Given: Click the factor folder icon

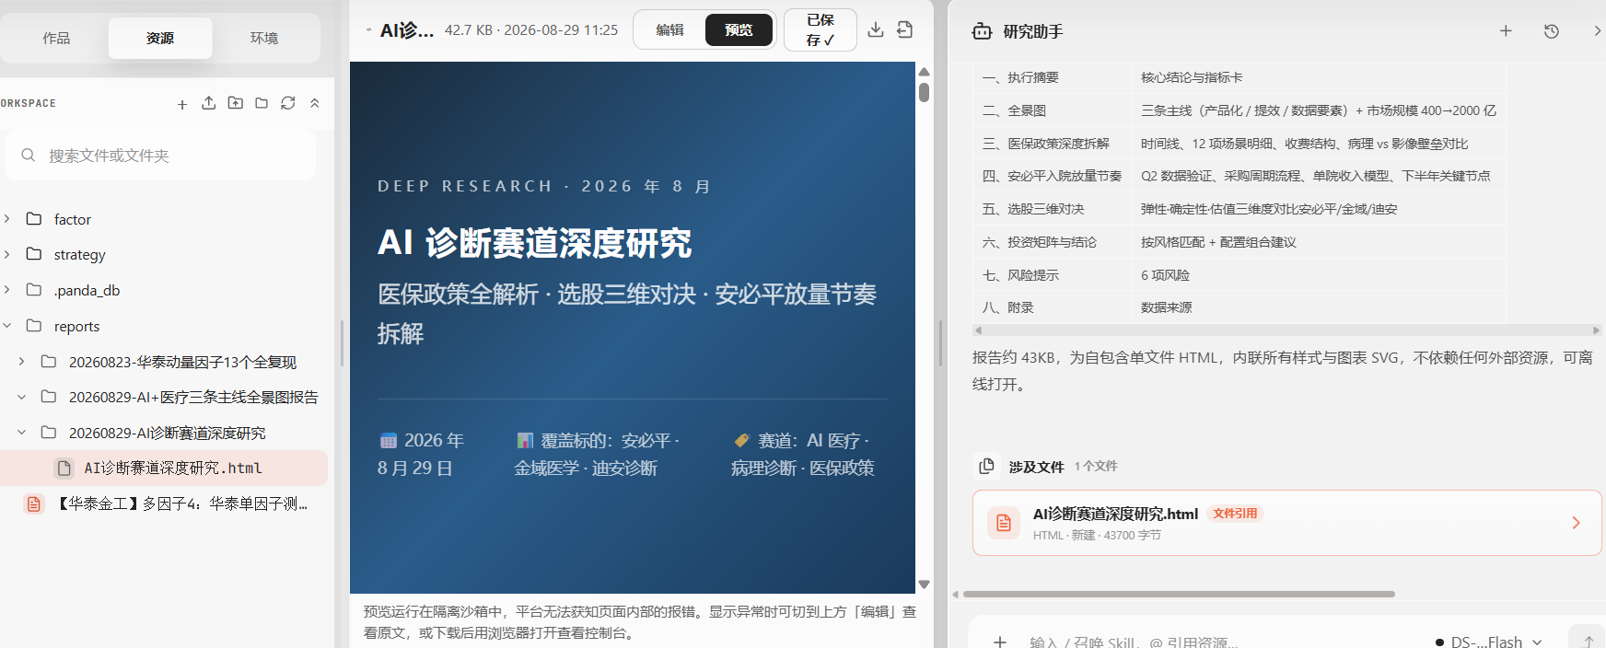Looking at the screenshot, I should click(34, 218).
